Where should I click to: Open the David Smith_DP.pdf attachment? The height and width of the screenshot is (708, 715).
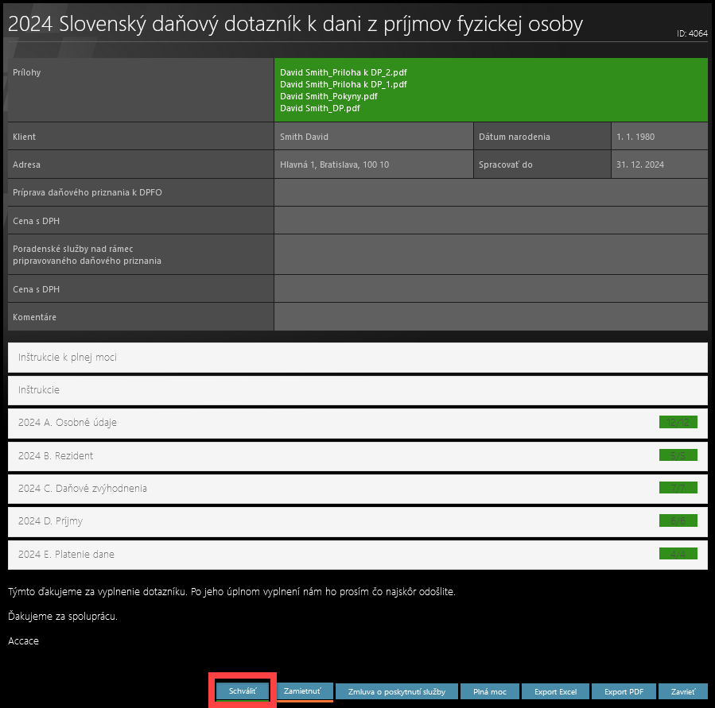point(321,108)
